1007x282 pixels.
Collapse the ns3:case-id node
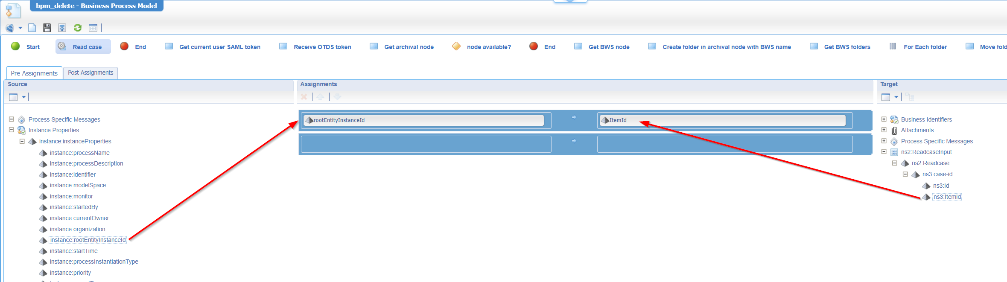pos(905,174)
